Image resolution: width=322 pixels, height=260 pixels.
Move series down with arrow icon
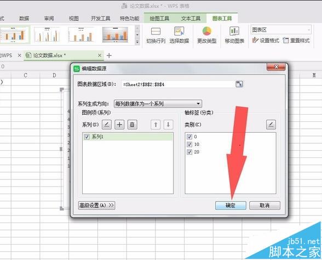click(x=168, y=125)
